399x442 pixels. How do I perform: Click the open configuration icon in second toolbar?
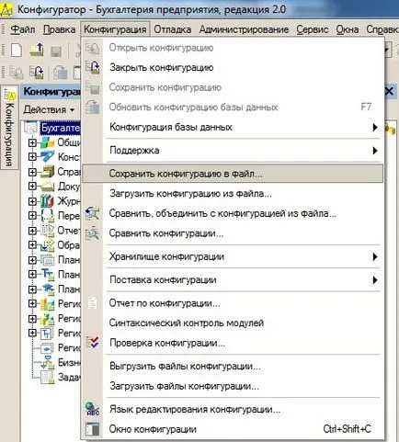pos(16,73)
